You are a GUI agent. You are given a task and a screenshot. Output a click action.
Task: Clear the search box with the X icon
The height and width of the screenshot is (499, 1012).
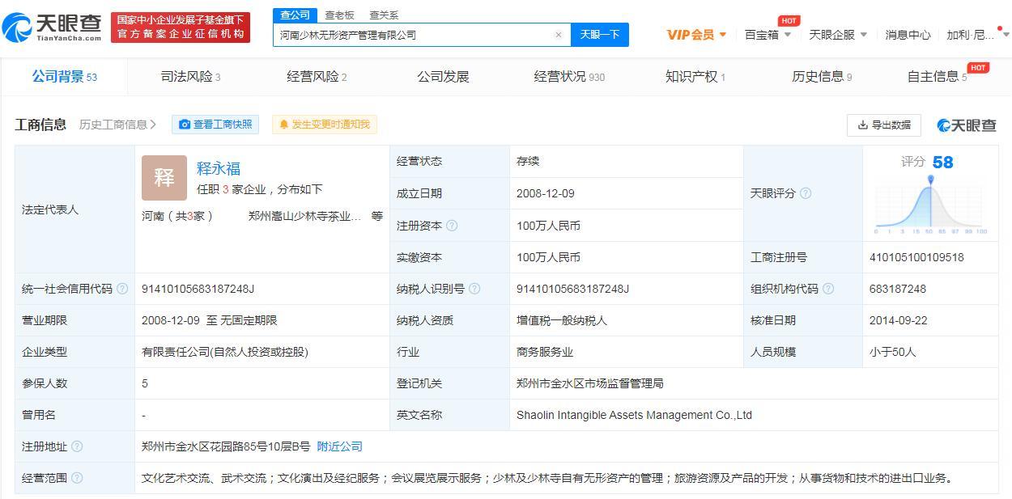coord(558,35)
